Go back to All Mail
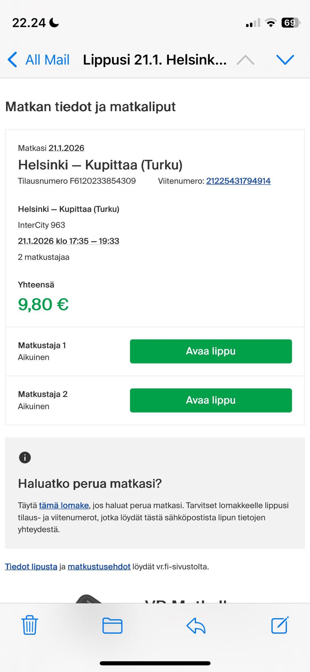The height and width of the screenshot is (672, 310). pos(39,60)
